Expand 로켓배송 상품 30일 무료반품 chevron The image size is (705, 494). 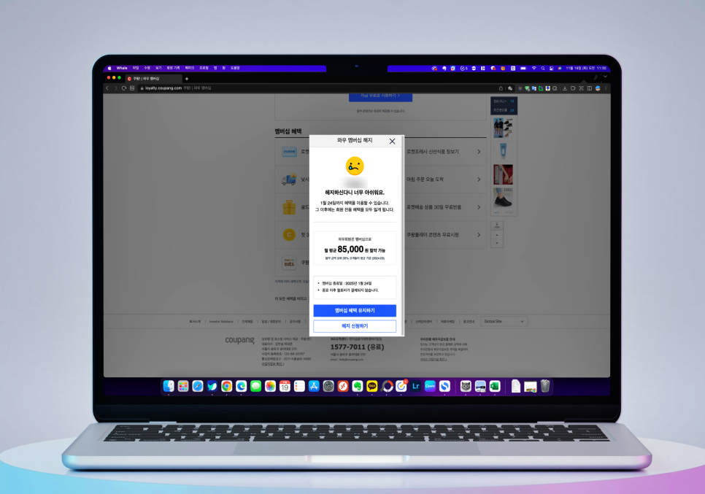(x=479, y=207)
